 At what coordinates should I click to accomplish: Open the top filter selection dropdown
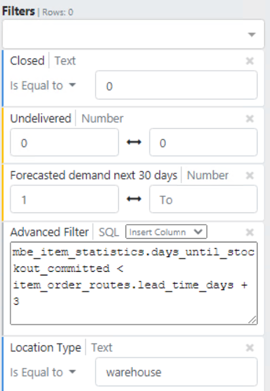tap(133, 34)
